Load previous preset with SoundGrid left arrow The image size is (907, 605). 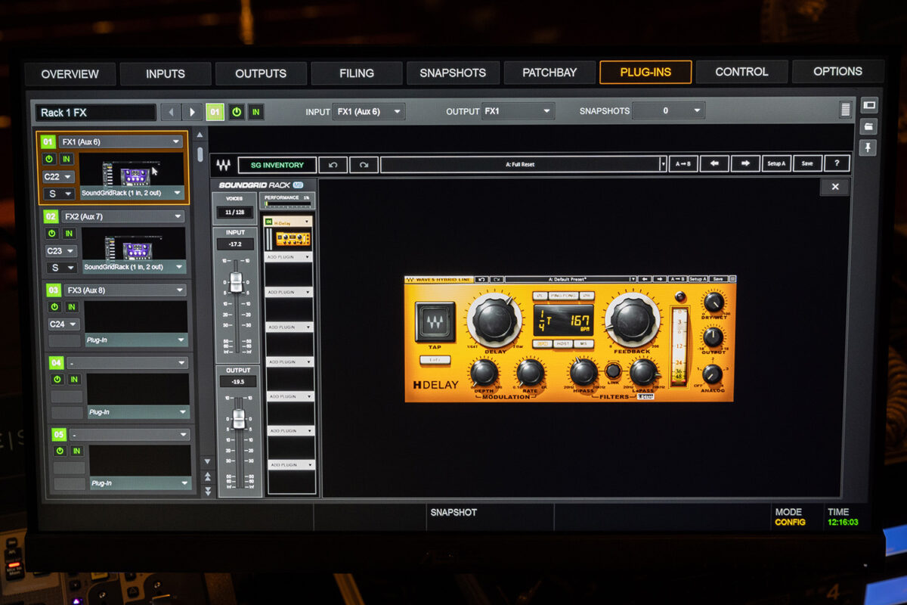pyautogui.click(x=714, y=163)
